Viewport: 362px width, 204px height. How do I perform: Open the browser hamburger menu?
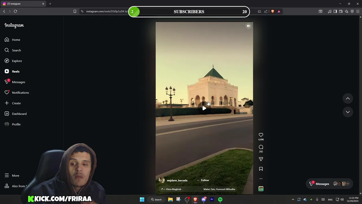pyautogui.click(x=358, y=11)
